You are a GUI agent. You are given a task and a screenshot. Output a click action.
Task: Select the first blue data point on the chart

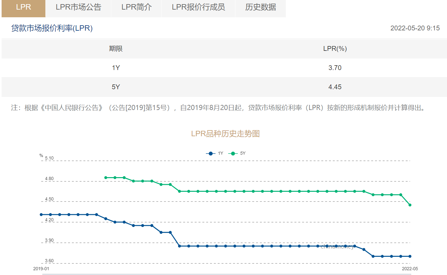click(x=41, y=215)
